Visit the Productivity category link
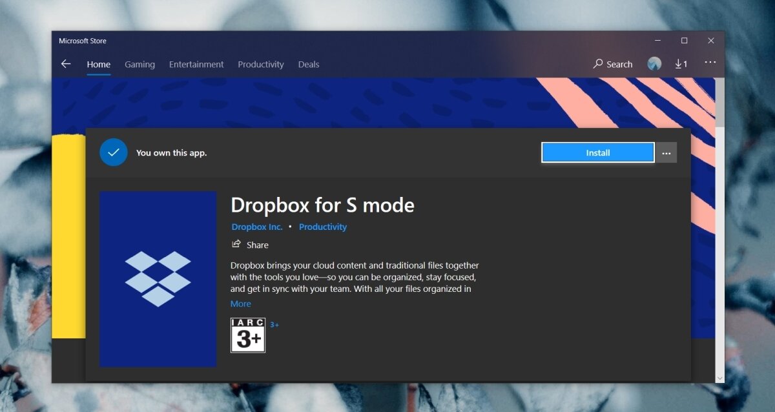Screen dimensions: 775x412 pyautogui.click(x=323, y=227)
